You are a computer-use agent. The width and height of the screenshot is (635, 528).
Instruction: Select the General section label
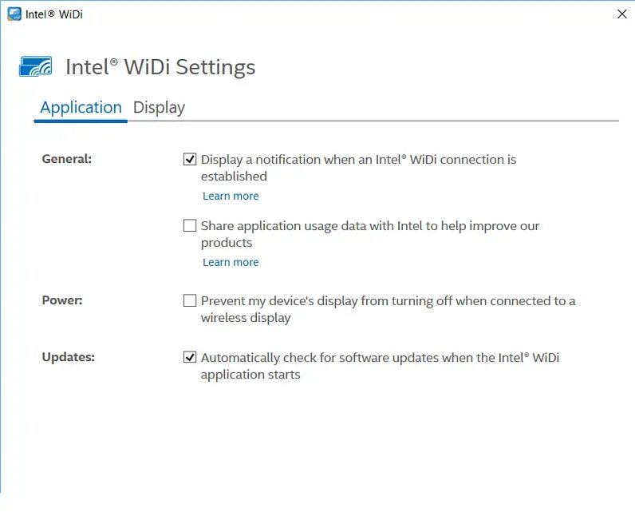pos(67,159)
